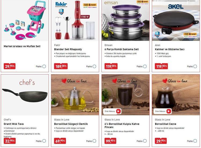Click the Fakir brand logo

(61, 5)
